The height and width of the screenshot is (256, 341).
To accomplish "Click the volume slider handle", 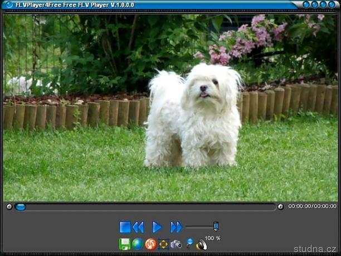I will [216, 226].
